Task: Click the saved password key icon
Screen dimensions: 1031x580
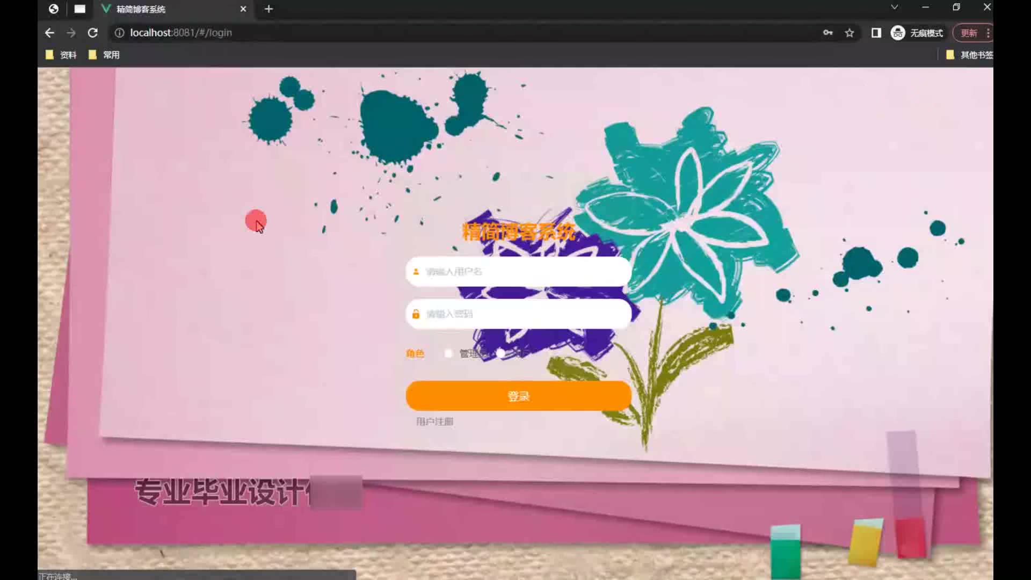Action: coord(827,33)
